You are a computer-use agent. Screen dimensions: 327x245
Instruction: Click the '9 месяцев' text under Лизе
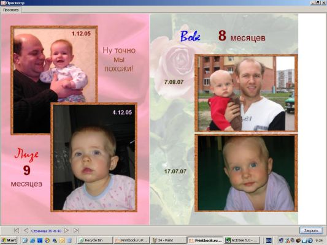click(26, 176)
